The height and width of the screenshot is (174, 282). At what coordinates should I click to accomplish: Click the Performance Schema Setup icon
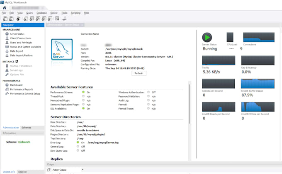tap(7, 93)
